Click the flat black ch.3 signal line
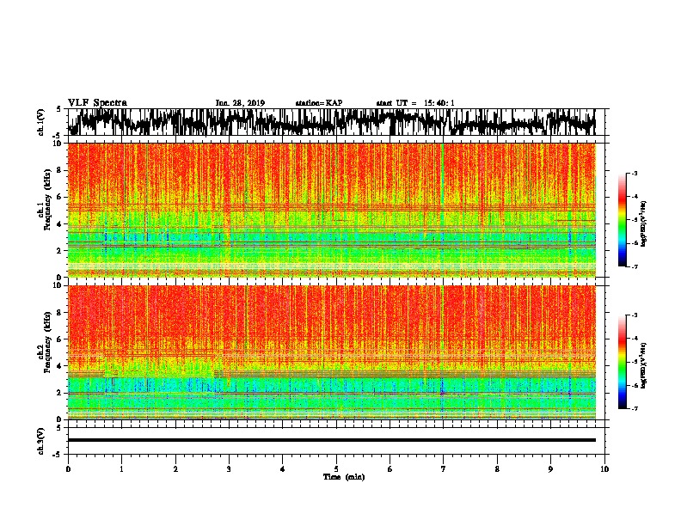Screen dimensions: 681x526 click(x=331, y=440)
